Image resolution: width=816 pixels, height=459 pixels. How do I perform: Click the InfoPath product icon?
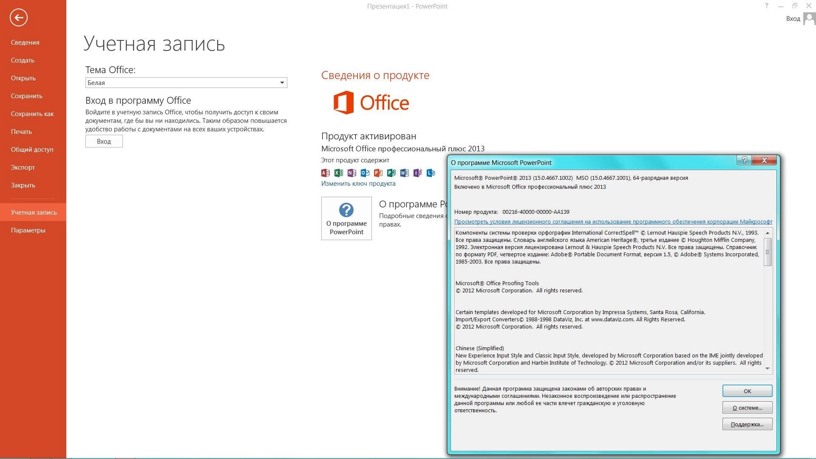coord(418,173)
